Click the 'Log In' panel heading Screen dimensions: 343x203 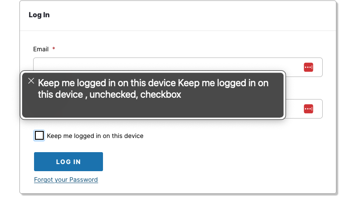pos(39,15)
